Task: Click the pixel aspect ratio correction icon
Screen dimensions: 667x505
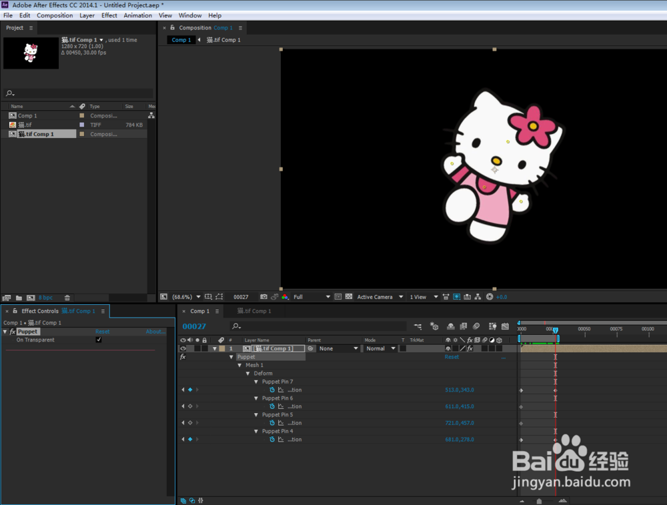Action: click(446, 297)
